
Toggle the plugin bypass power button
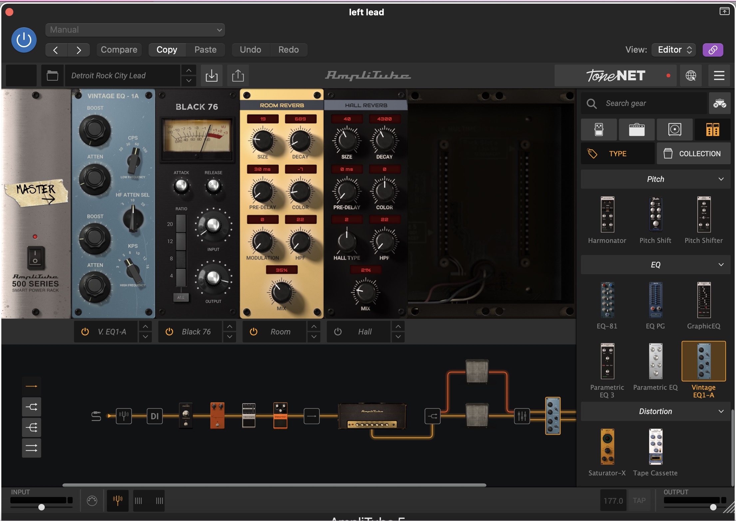coord(24,40)
